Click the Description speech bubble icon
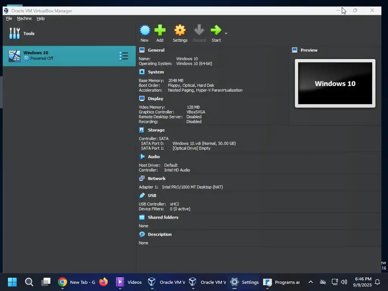The image size is (388, 291). pyautogui.click(x=142, y=234)
